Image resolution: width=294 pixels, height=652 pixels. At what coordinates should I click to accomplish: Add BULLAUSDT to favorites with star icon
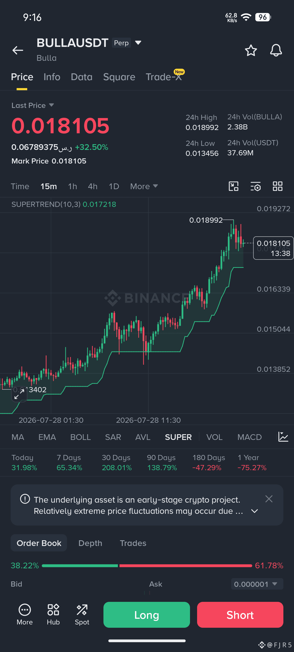point(251,50)
